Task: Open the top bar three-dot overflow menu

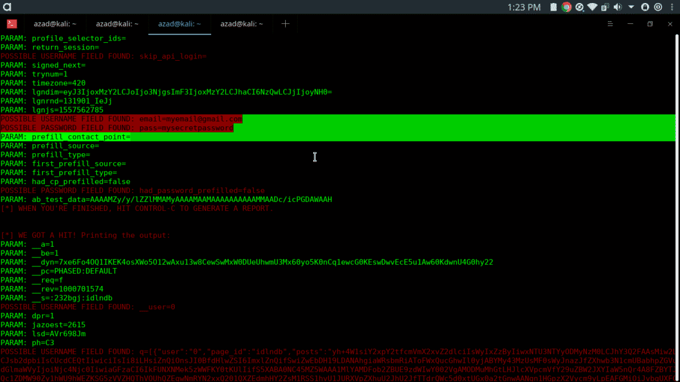Action: 672,7
